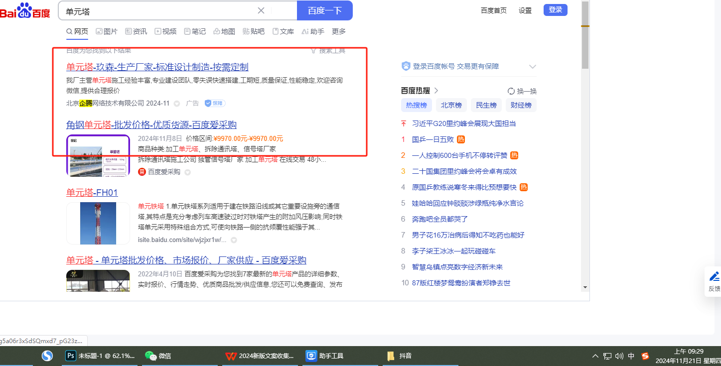Switch to the 图片 tab
The width and height of the screenshot is (721, 366).
point(107,31)
